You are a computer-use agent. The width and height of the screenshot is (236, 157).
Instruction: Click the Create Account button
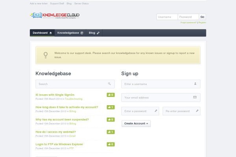coord(136,124)
